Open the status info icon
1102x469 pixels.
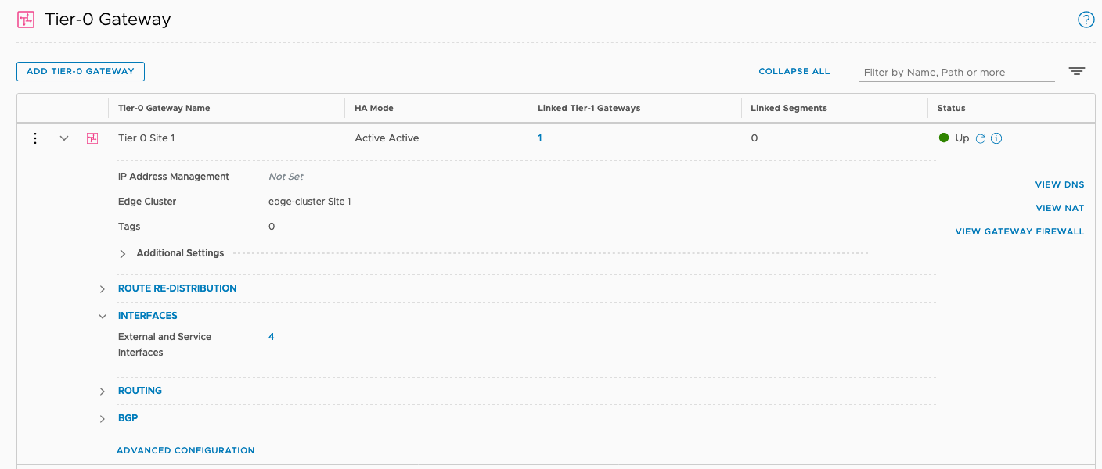[x=996, y=138]
